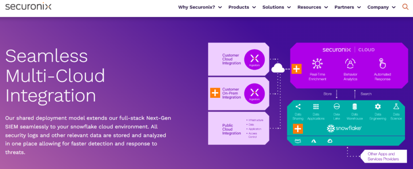Click the Data Lake icon
413x169 pixels.
pyautogui.click(x=337, y=107)
